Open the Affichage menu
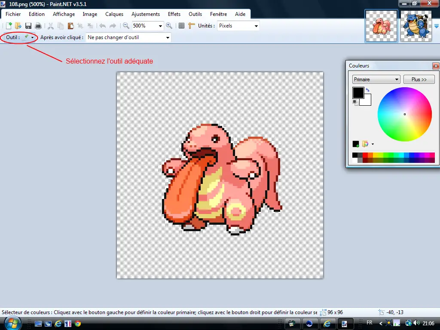The height and width of the screenshot is (330, 440). [64, 14]
